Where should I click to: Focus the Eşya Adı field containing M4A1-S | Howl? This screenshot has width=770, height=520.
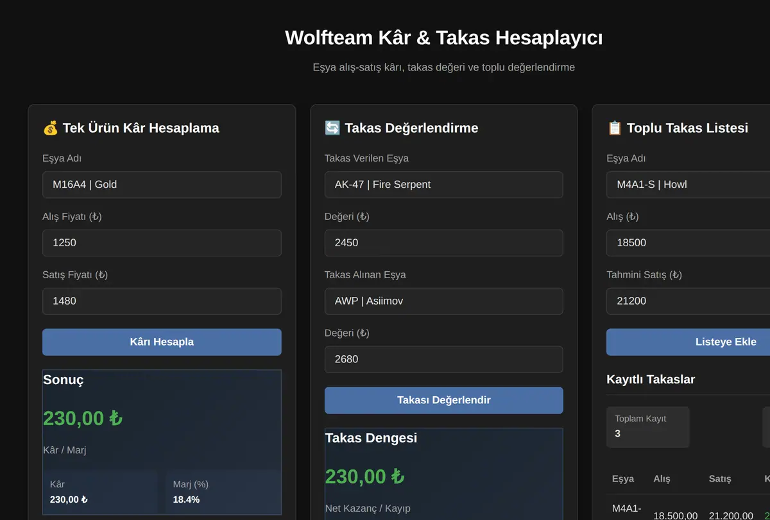(688, 185)
